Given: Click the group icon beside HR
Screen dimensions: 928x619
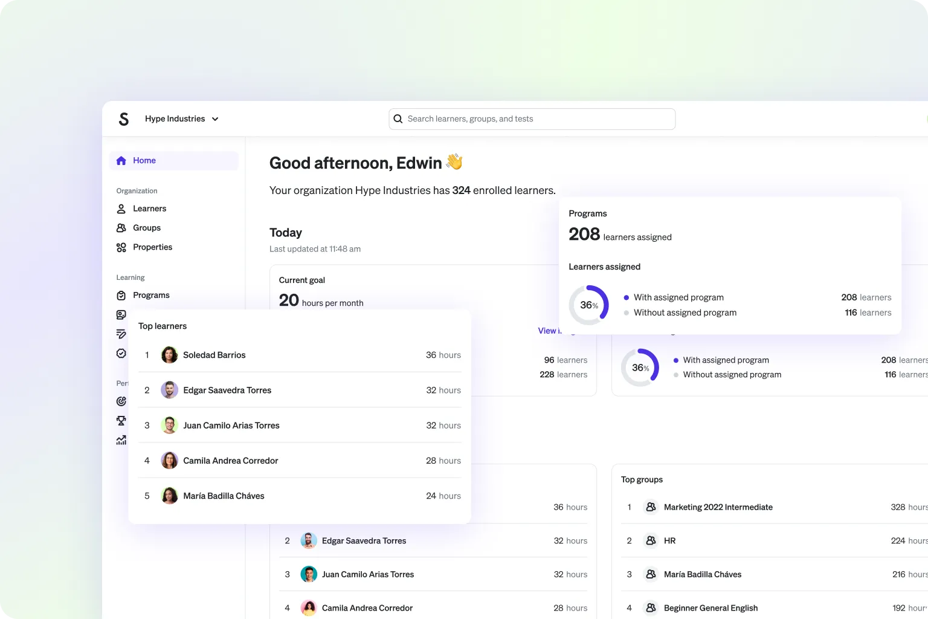Looking at the screenshot, I should [651, 540].
